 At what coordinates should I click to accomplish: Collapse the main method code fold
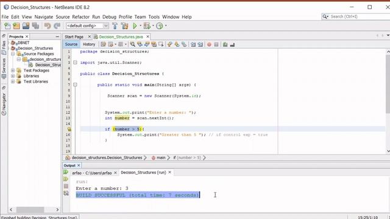click(x=75, y=85)
